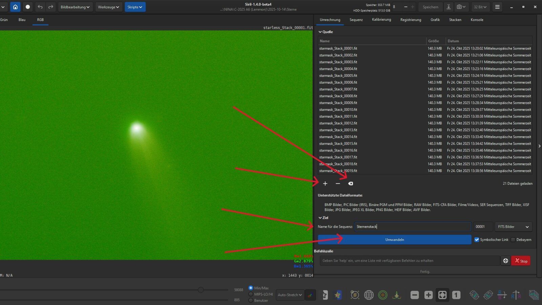Click the zoom-to-fit icon
The height and width of the screenshot is (305, 542).
click(442, 295)
